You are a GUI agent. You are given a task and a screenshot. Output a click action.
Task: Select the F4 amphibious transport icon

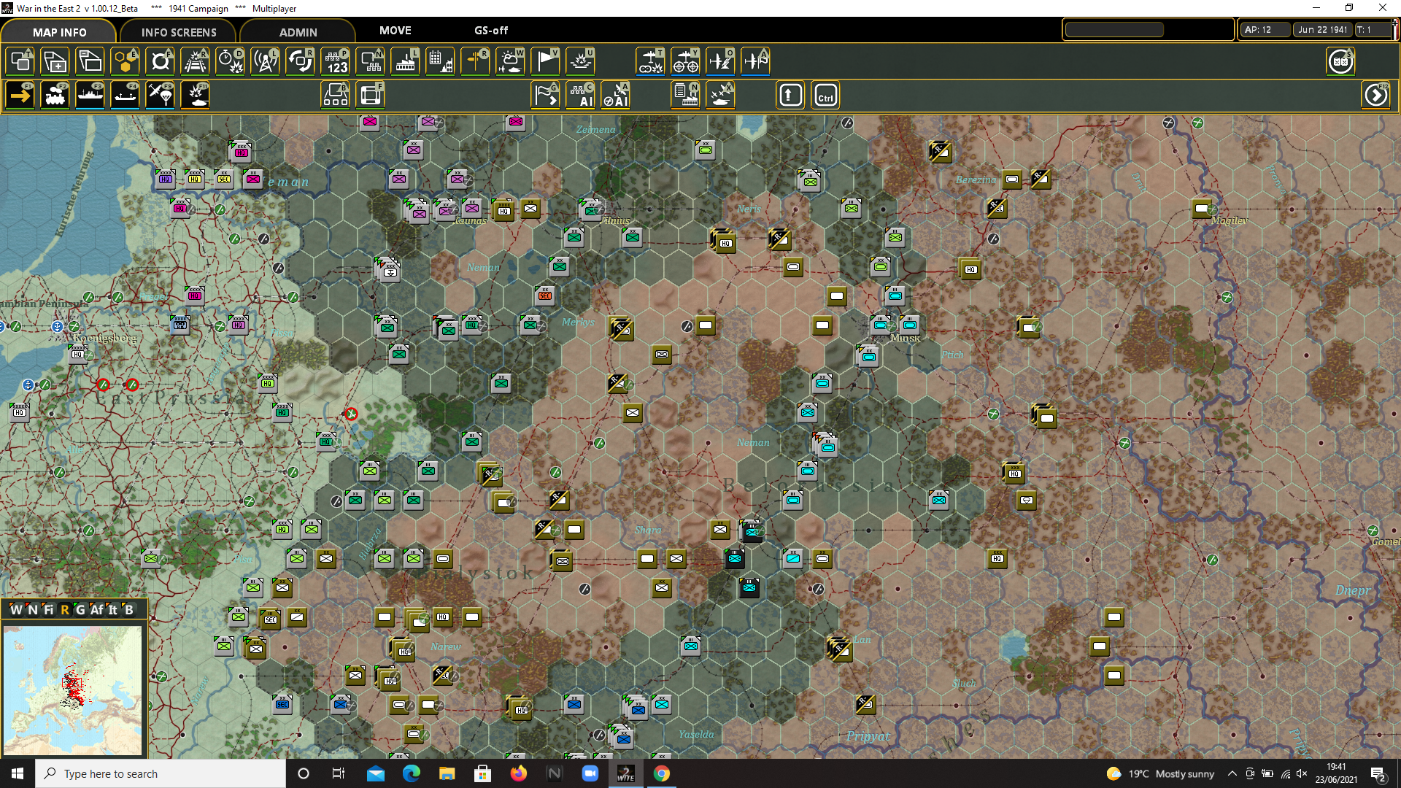pyautogui.click(x=124, y=95)
